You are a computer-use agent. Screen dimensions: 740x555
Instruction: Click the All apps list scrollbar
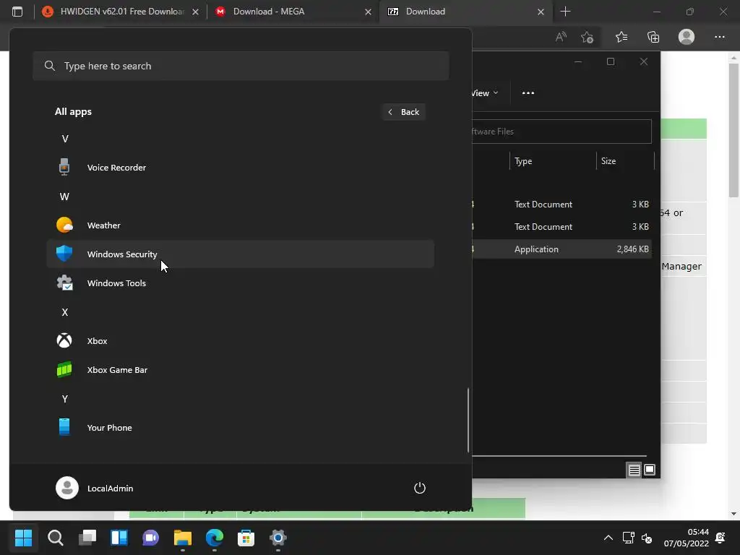[x=468, y=420]
